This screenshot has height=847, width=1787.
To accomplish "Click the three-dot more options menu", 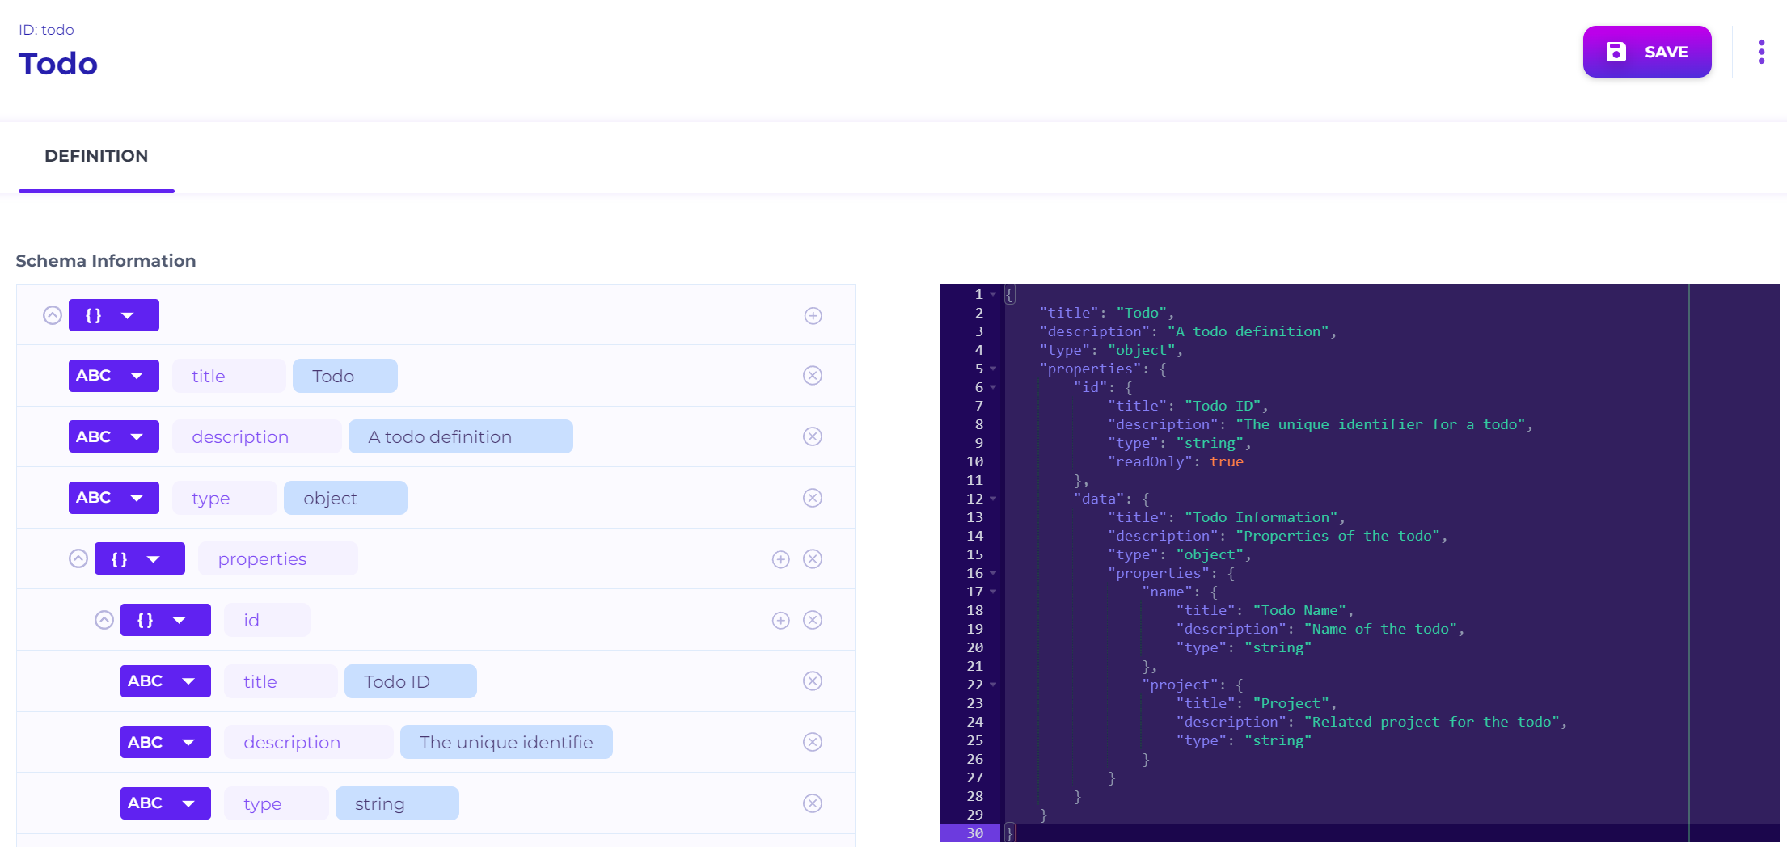I will coord(1761,52).
